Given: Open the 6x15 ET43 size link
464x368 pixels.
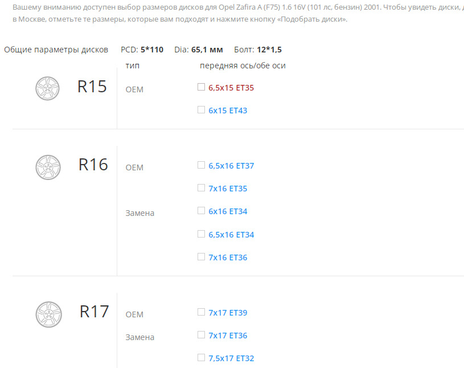Looking at the screenshot, I should point(228,111).
